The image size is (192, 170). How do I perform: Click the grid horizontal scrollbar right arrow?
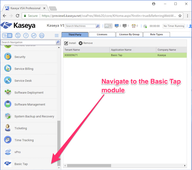point(185,166)
